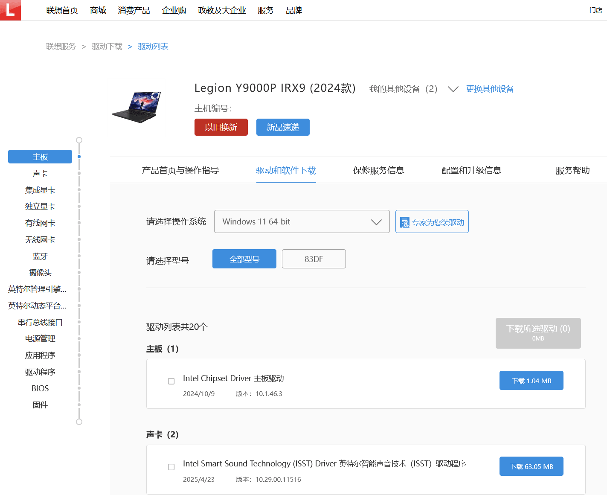Expand 我的其他设备 chevron

click(x=453, y=89)
